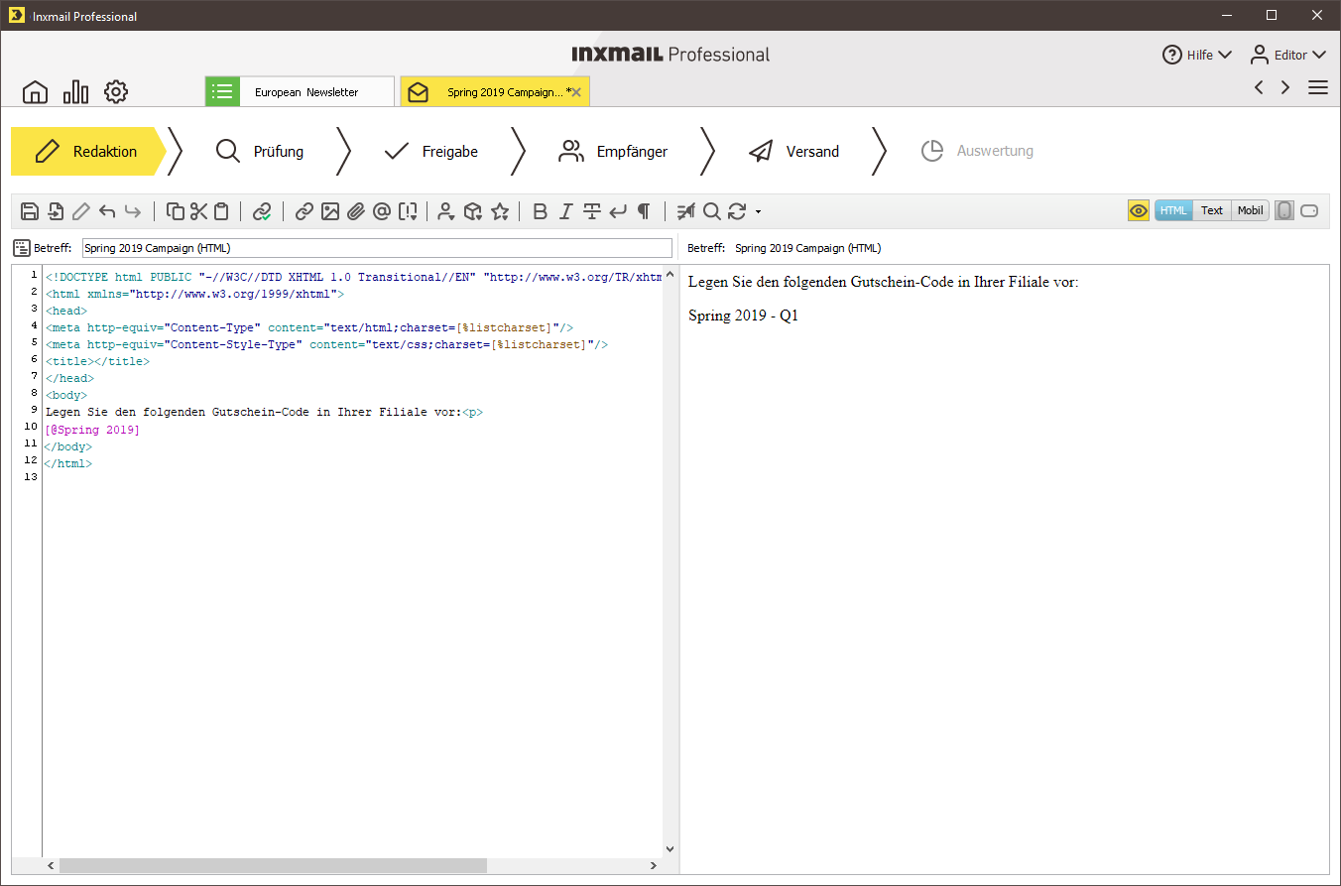Click the import file icon next to Save
This screenshot has height=886, width=1341.
pyautogui.click(x=56, y=211)
